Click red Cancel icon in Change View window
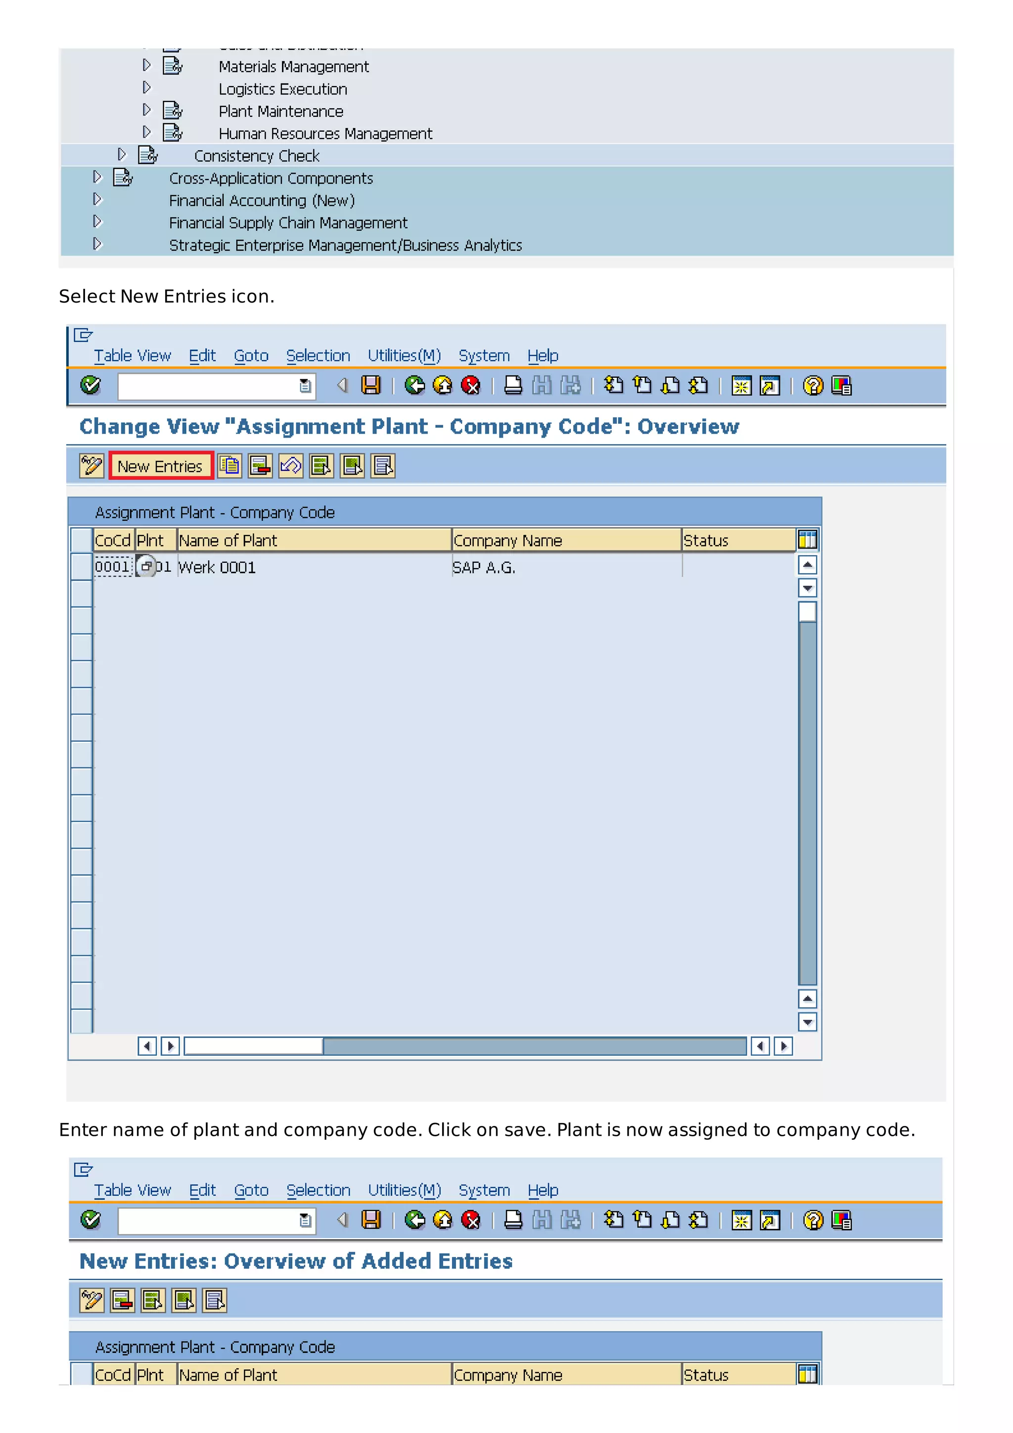Viewport: 1013px width, 1433px height. point(470,385)
